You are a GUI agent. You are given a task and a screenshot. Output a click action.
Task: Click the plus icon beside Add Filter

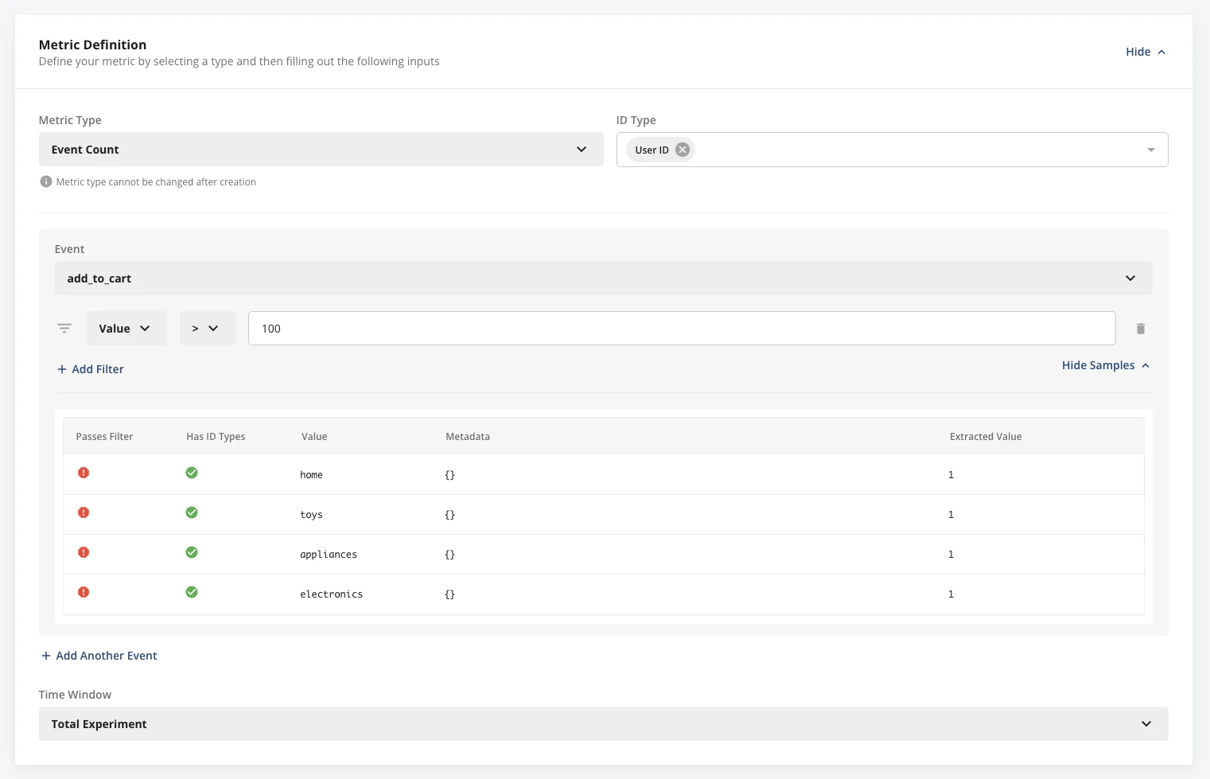pos(60,368)
